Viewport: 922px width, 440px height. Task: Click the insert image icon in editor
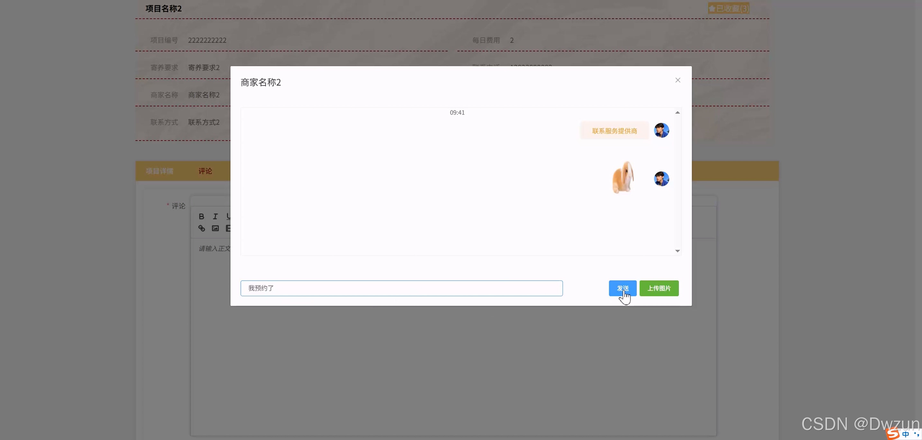(215, 228)
